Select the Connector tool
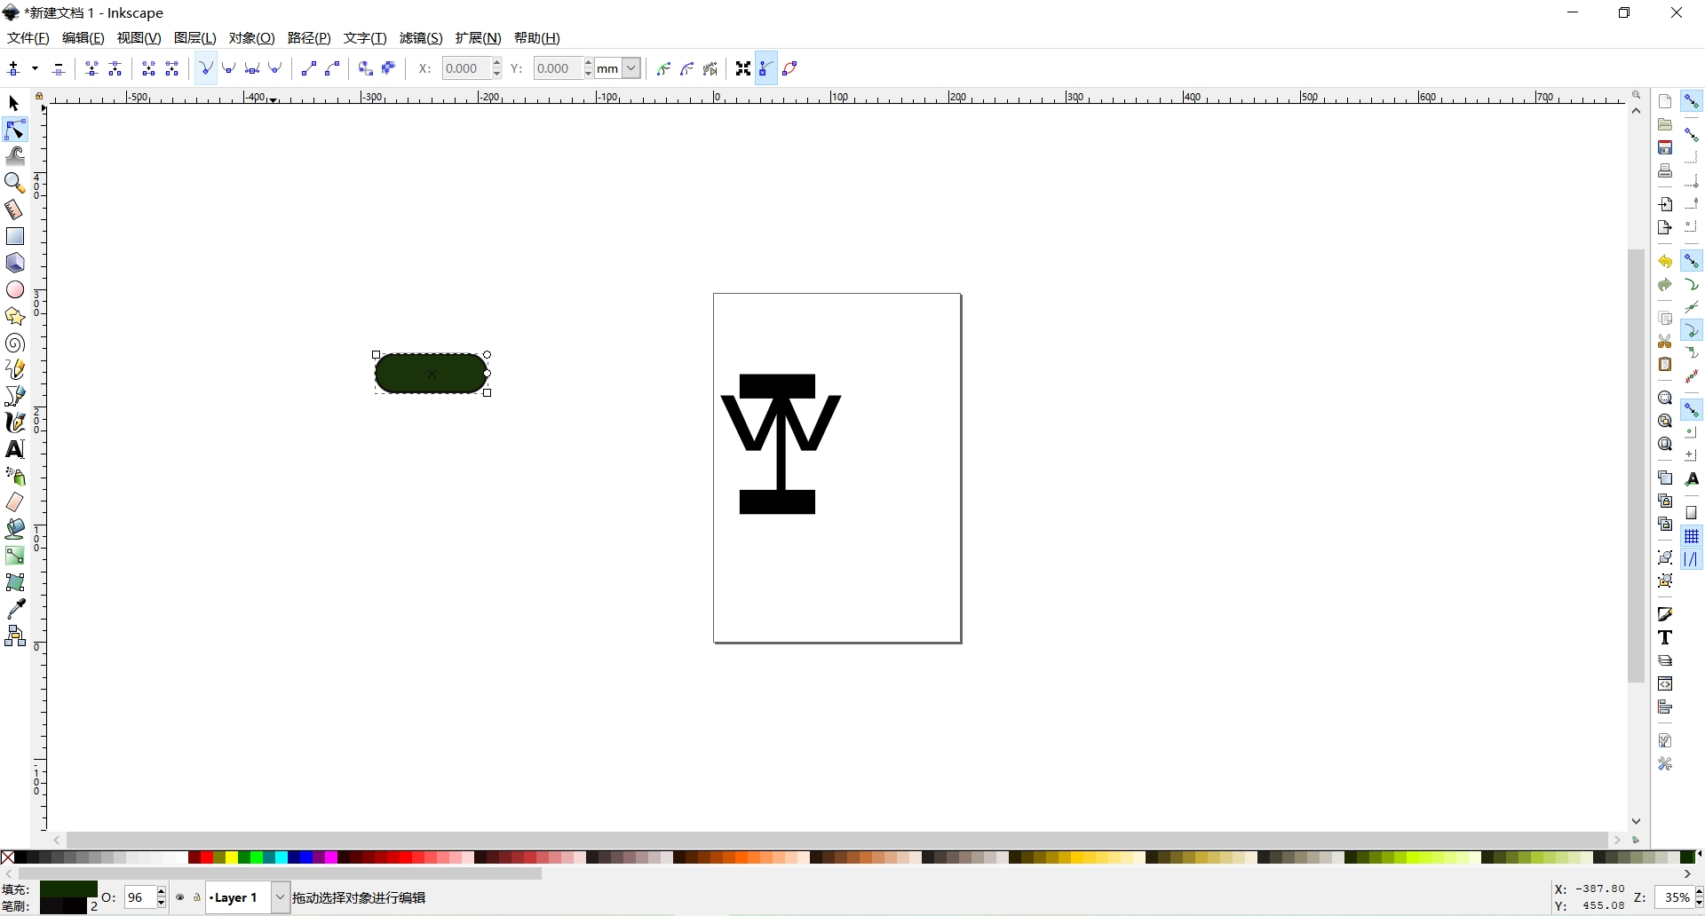This screenshot has width=1705, height=916. (x=15, y=636)
